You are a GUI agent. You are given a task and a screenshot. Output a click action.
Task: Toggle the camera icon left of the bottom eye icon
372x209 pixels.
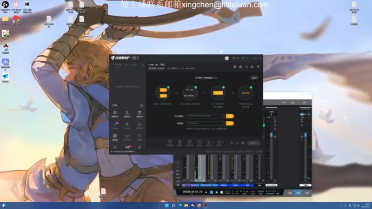pos(232,143)
